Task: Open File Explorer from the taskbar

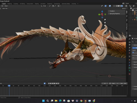Action: coord(56,101)
